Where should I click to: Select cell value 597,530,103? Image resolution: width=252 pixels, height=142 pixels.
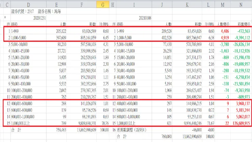[x=88, y=44]
